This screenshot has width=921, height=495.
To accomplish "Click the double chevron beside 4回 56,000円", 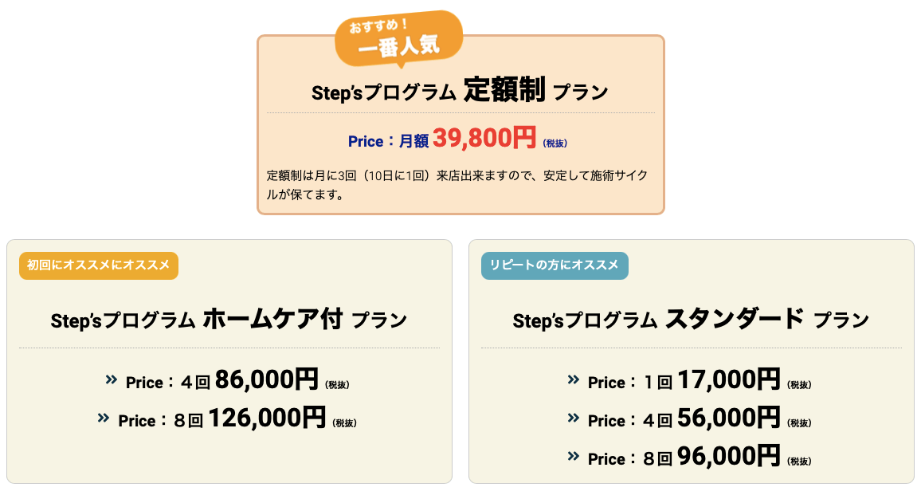I will (x=574, y=418).
